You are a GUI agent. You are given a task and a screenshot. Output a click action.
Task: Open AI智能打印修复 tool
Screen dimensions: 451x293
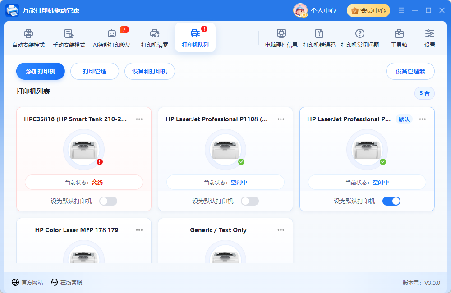[x=112, y=38]
